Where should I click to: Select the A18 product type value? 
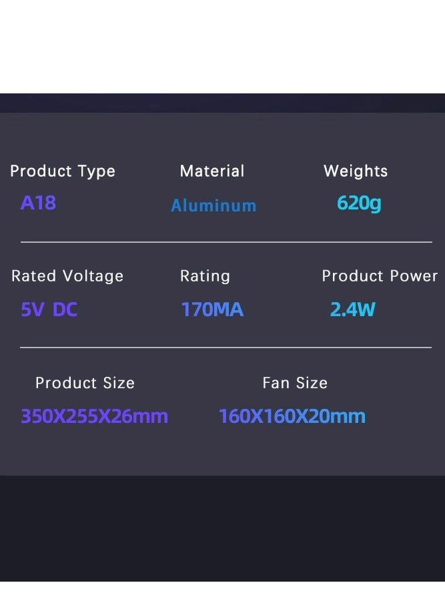click(38, 203)
